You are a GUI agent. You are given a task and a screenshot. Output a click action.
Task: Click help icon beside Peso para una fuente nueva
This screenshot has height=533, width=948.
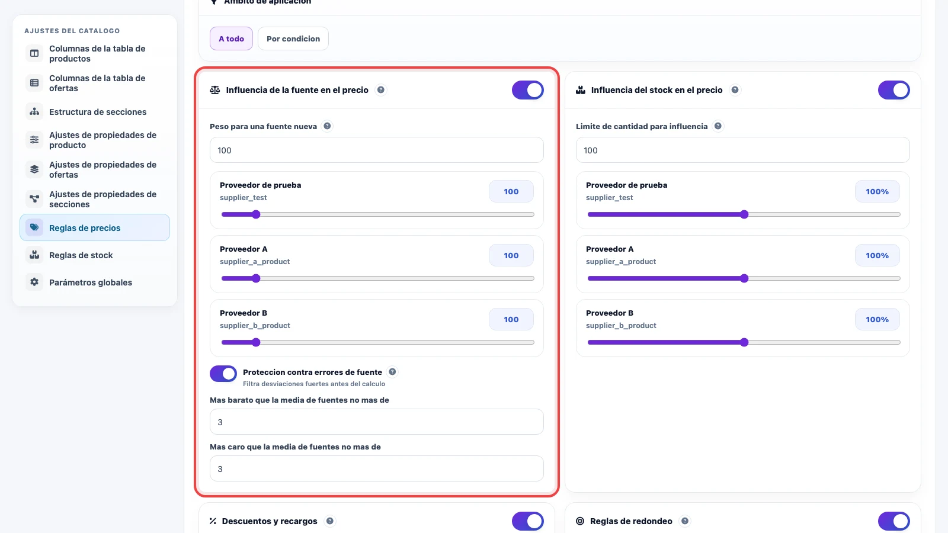tap(327, 126)
